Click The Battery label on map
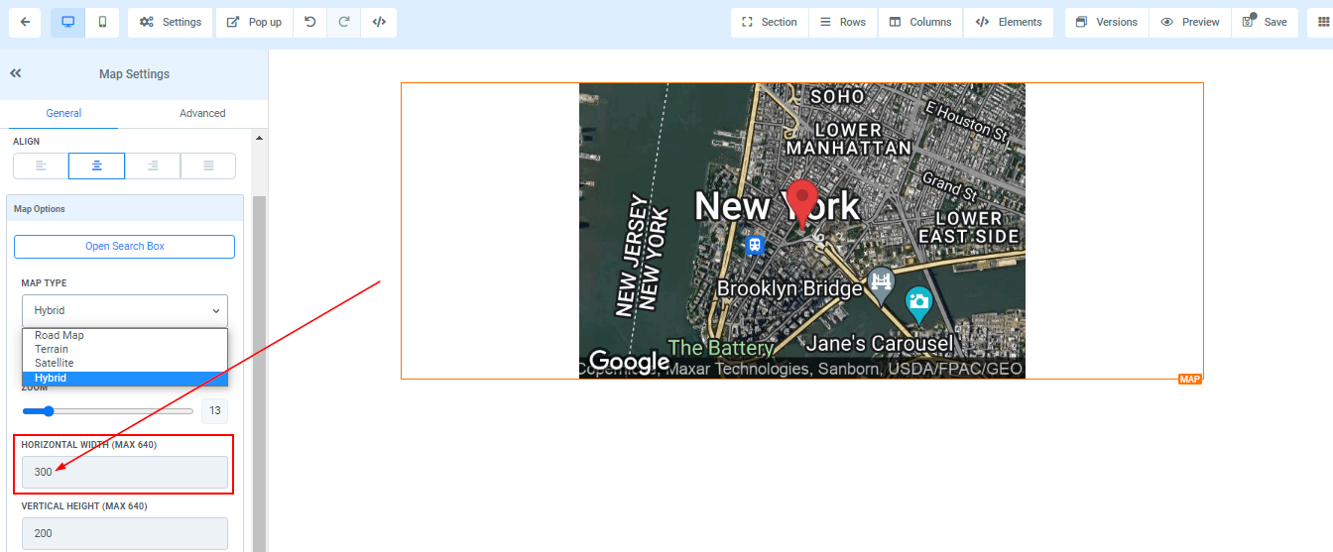Image resolution: width=1333 pixels, height=552 pixels. [720, 348]
